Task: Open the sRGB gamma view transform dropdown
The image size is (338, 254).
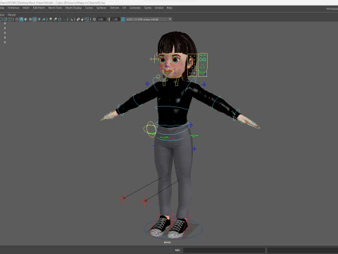Action: [149, 19]
